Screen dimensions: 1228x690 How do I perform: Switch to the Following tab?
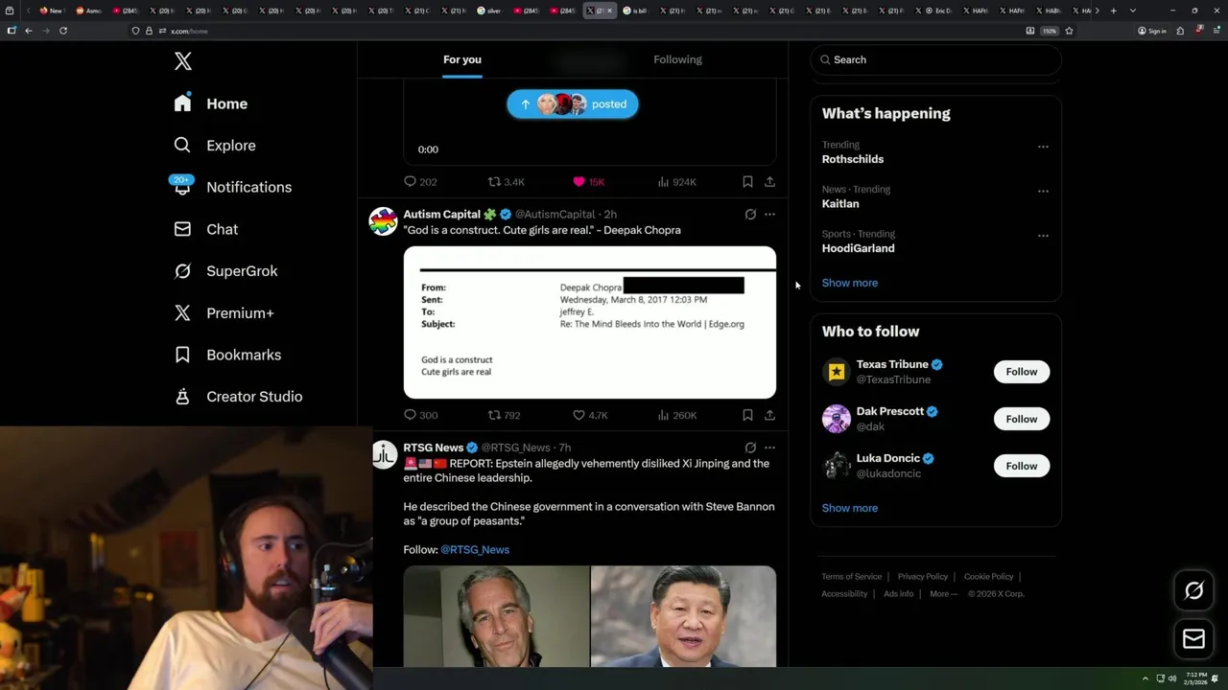(678, 59)
